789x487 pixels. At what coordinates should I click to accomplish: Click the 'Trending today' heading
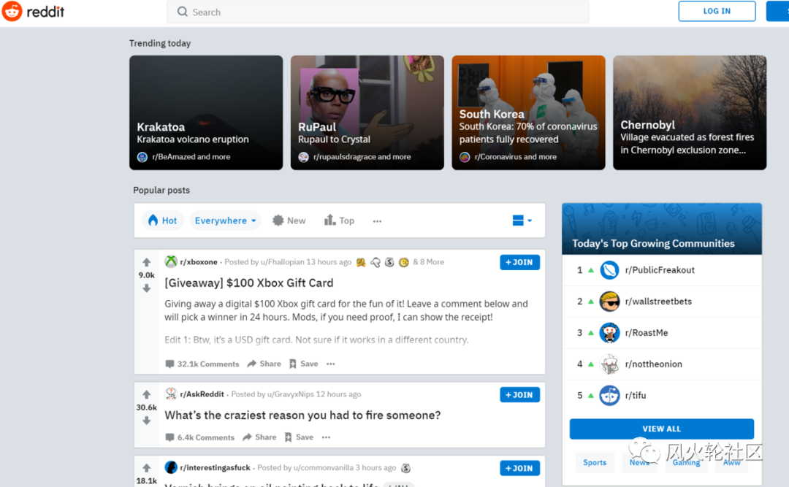(160, 43)
